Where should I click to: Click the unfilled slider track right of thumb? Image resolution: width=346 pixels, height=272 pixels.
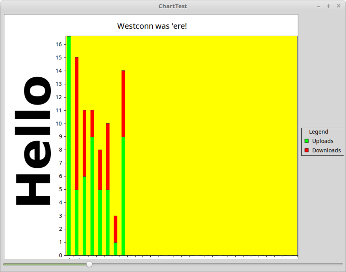coord(217,264)
